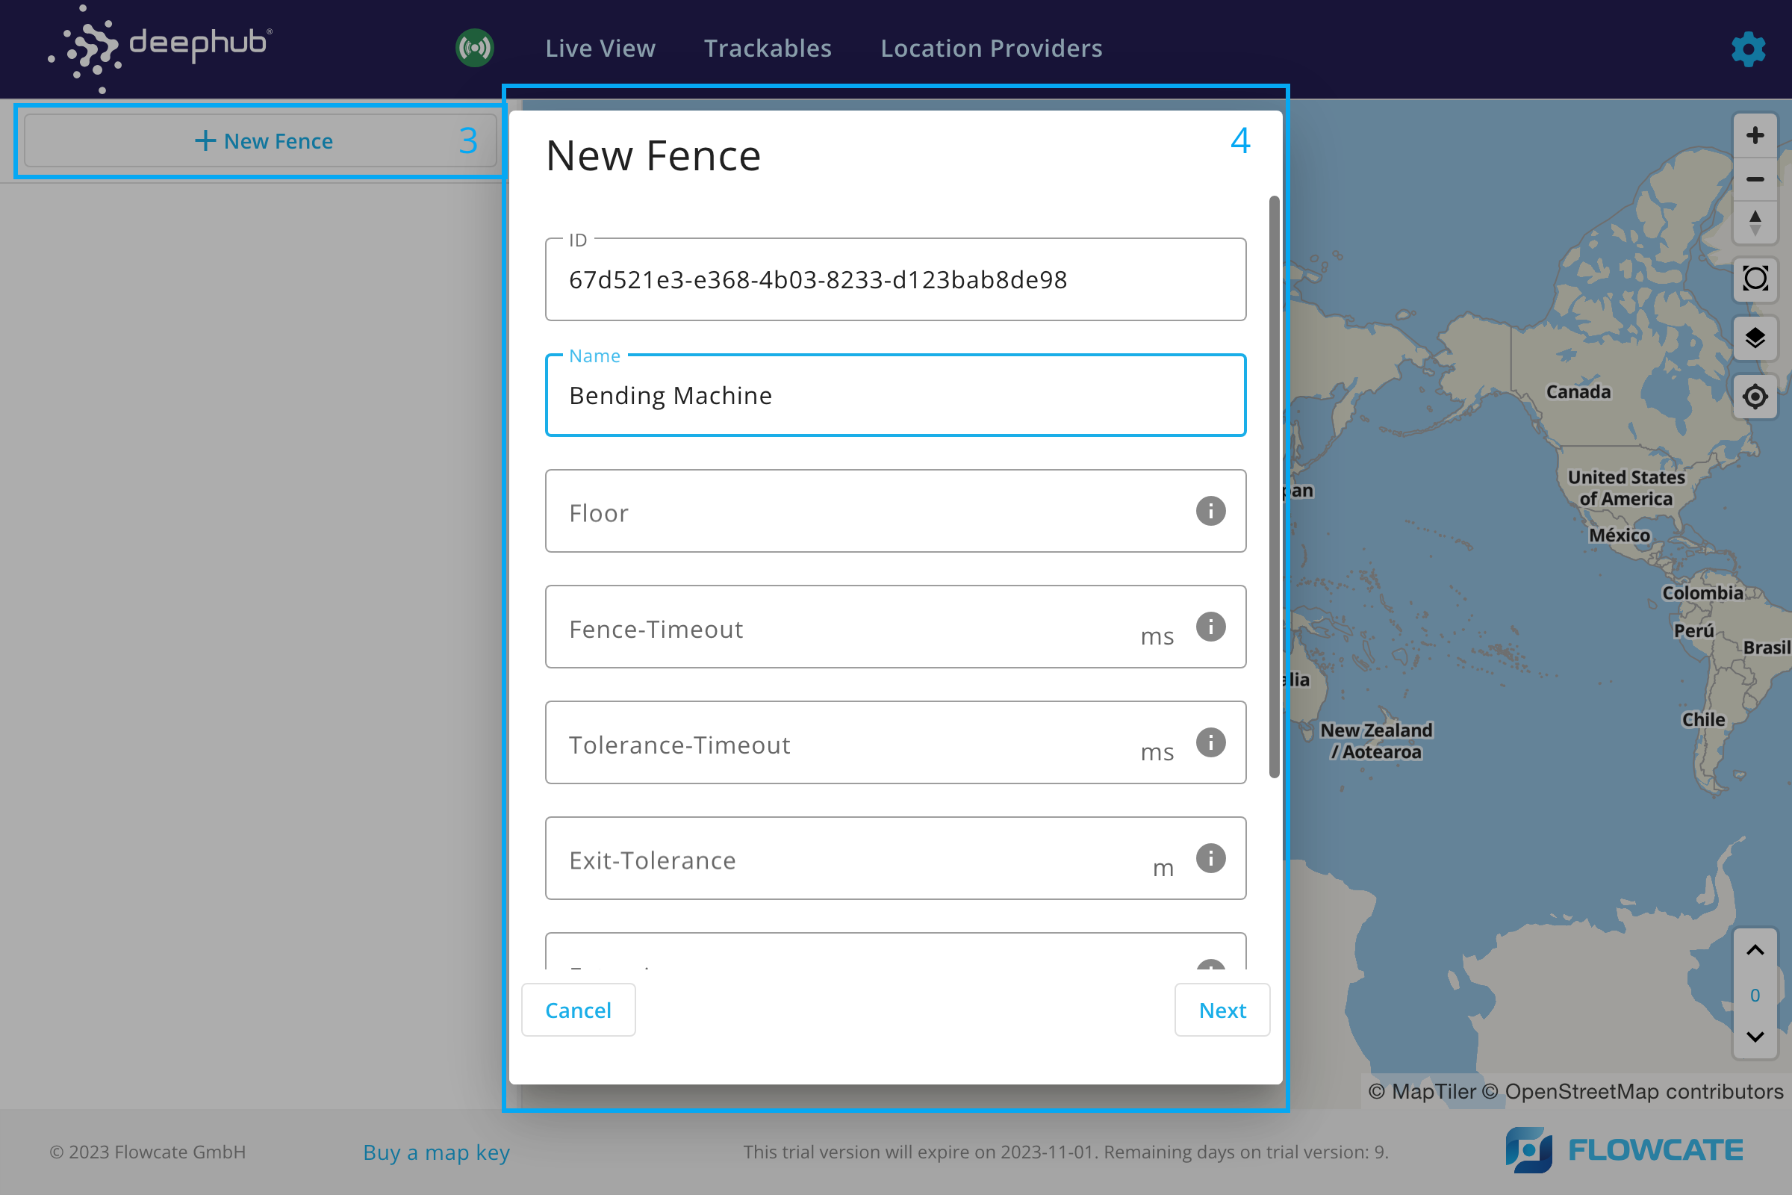Screen dimensions: 1792x1195
Task: Click the scroll up arrow on right panel
Action: tap(1755, 949)
